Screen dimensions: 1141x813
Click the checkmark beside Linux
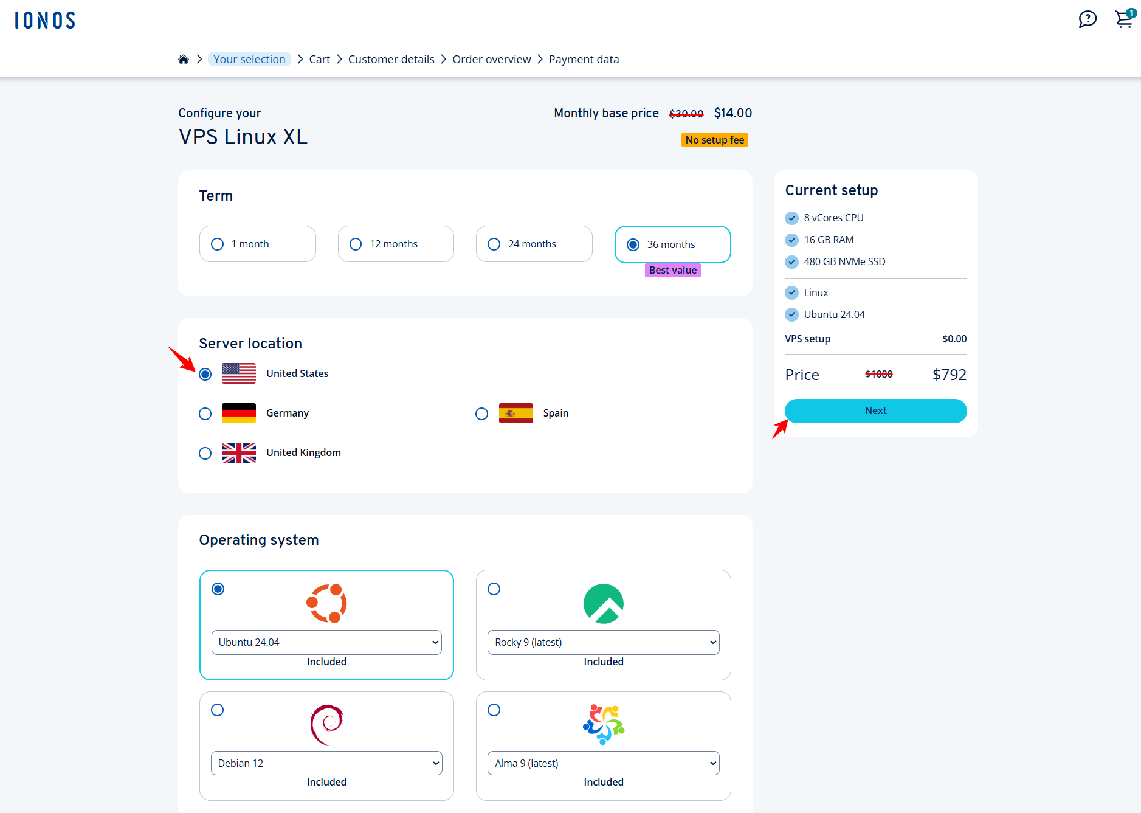tap(792, 292)
